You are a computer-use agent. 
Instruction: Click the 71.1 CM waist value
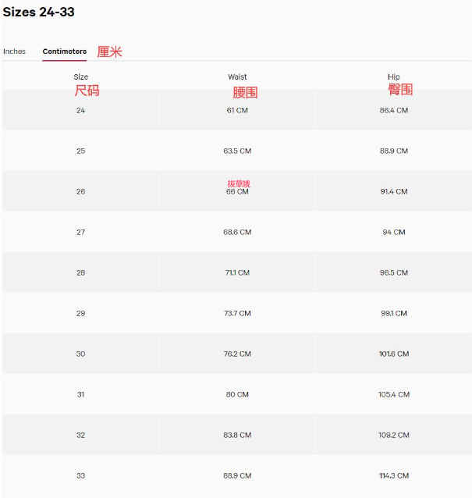(x=237, y=273)
